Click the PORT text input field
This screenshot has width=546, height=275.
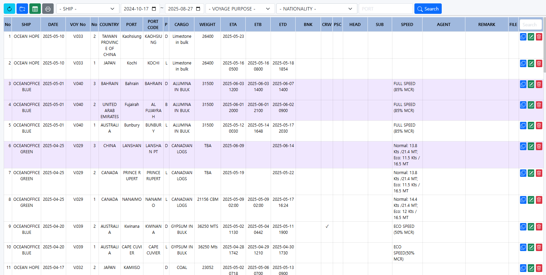pos(385,9)
